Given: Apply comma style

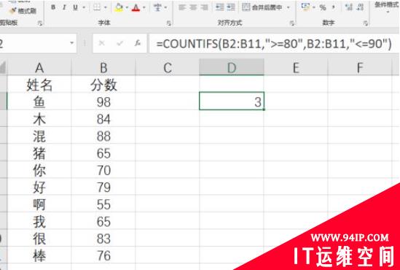Looking at the screenshot, I should point(334,7).
